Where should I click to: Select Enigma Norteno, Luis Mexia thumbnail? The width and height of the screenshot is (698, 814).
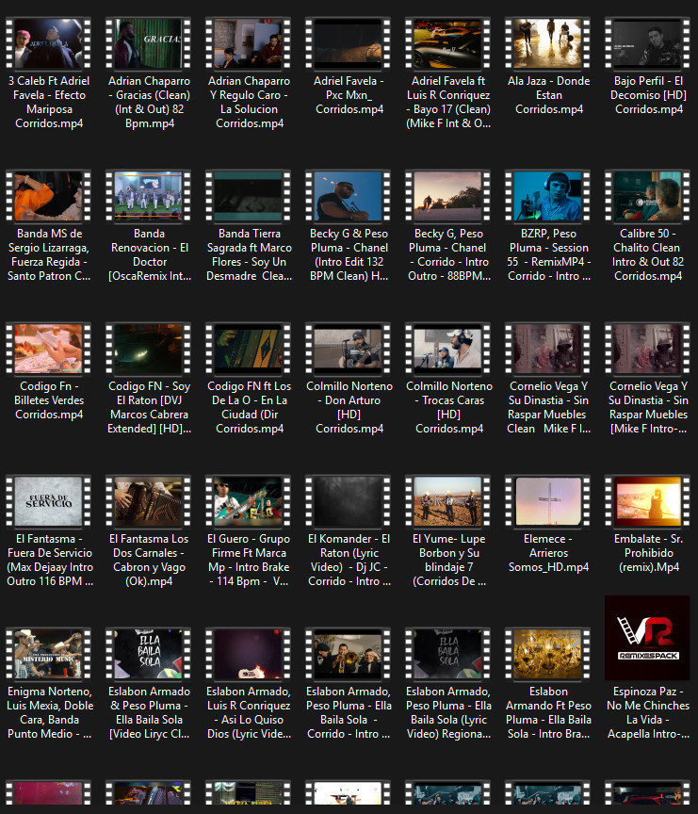pos(49,654)
